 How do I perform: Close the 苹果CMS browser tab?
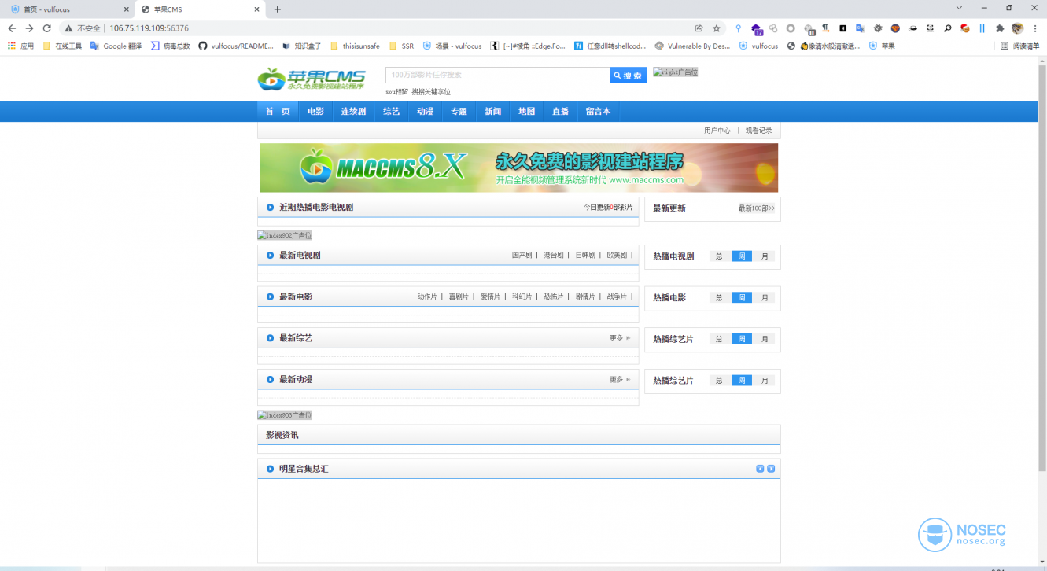(256, 9)
